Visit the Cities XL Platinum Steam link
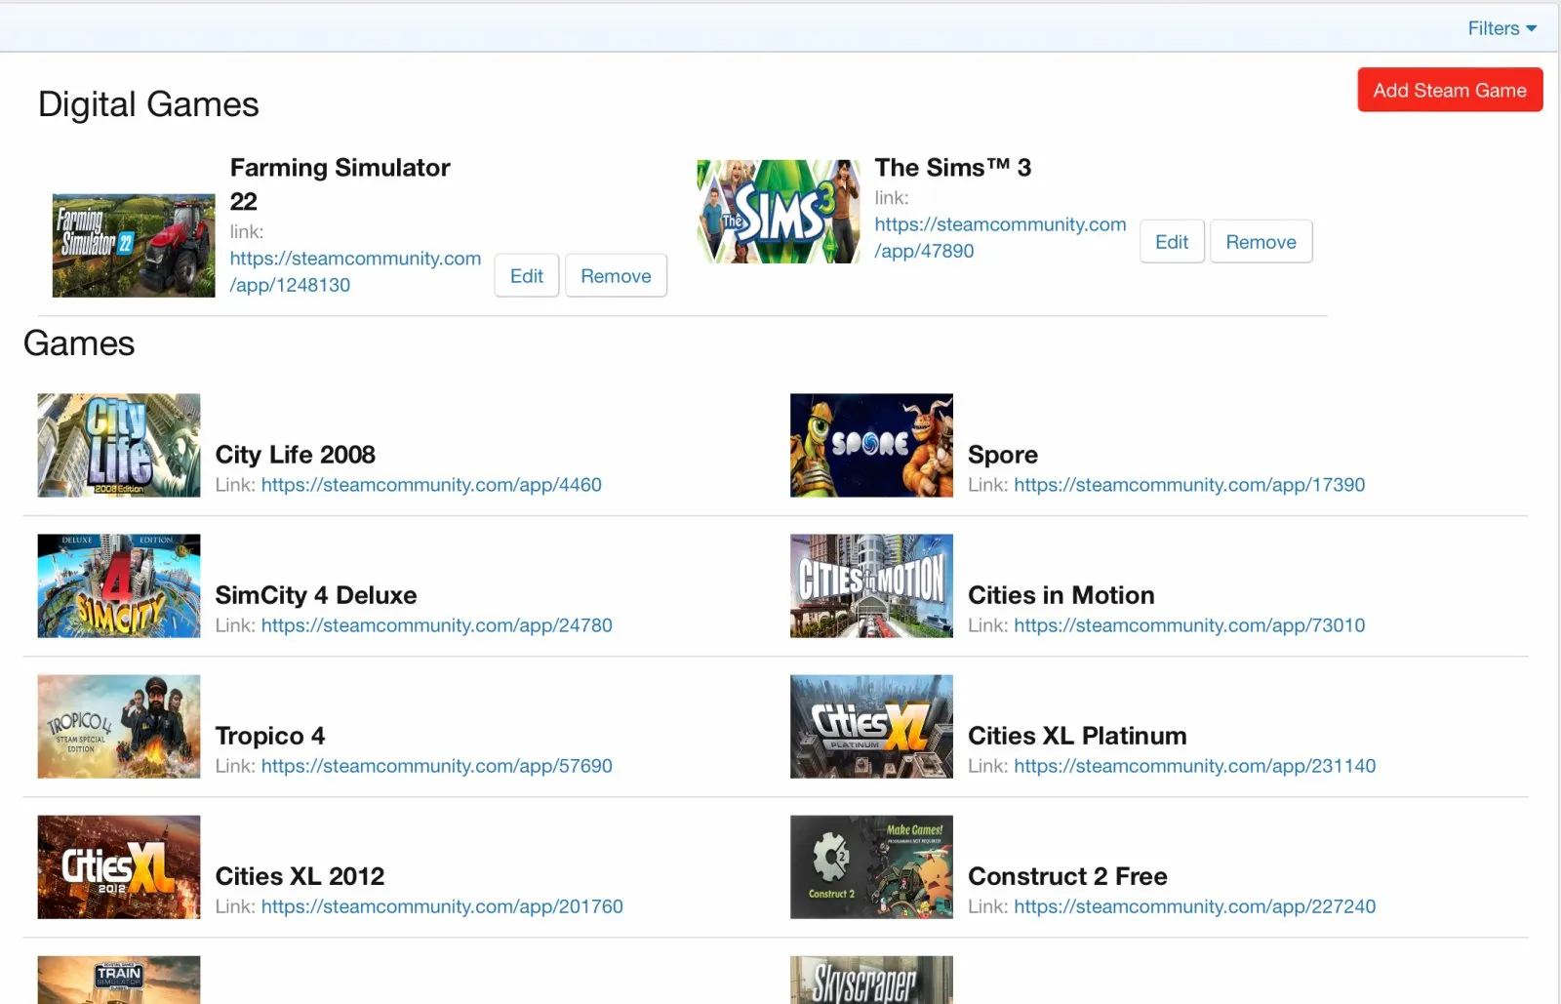Image resolution: width=1561 pixels, height=1004 pixels. tap(1194, 766)
